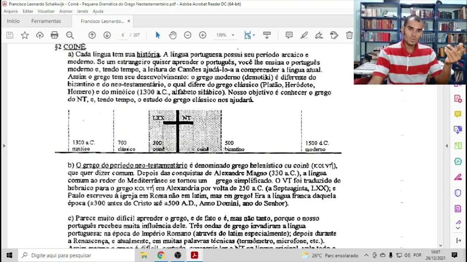Open the Protect shield tool in right panel
This screenshot has width=467, height=262.
click(x=458, y=193)
